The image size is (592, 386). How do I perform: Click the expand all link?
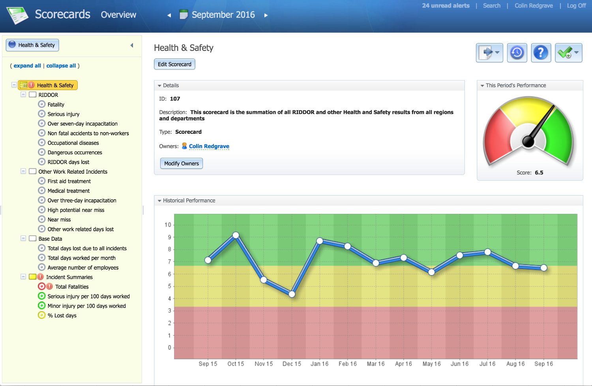pyautogui.click(x=27, y=66)
